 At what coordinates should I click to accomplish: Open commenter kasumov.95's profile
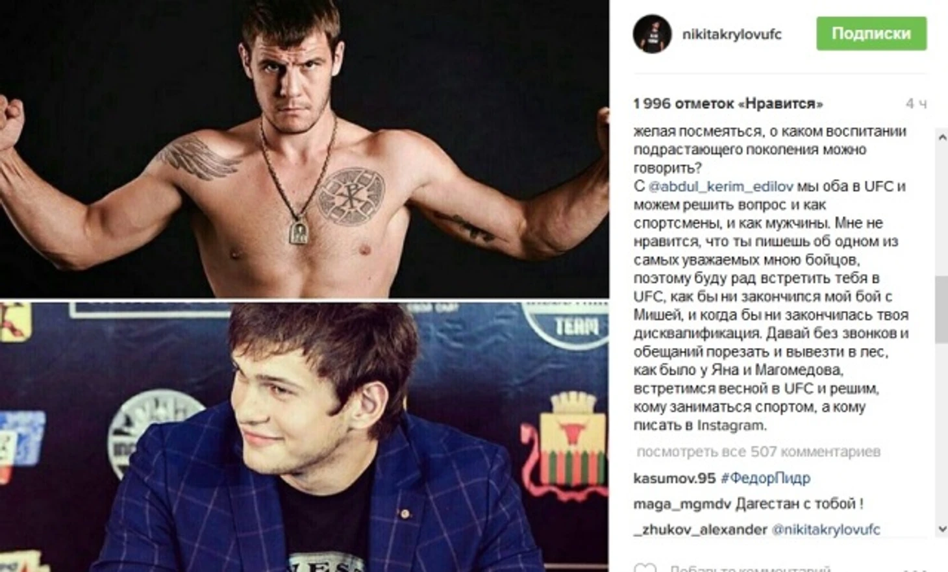(x=674, y=479)
